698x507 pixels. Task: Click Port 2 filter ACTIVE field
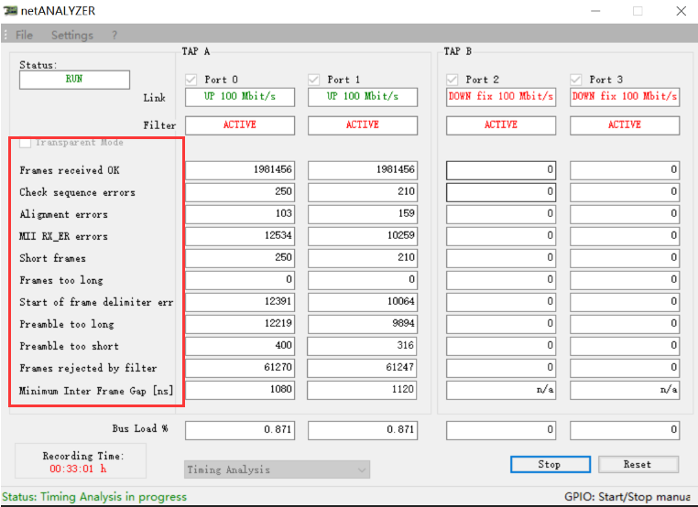(501, 125)
